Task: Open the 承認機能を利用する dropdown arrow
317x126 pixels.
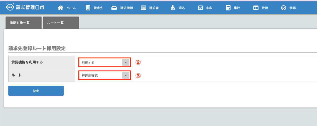Action: tap(126, 63)
